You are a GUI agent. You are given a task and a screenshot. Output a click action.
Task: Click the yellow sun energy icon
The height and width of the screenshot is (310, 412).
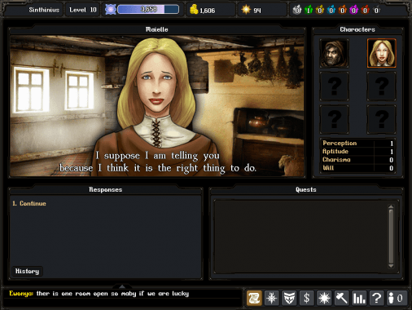point(246,10)
